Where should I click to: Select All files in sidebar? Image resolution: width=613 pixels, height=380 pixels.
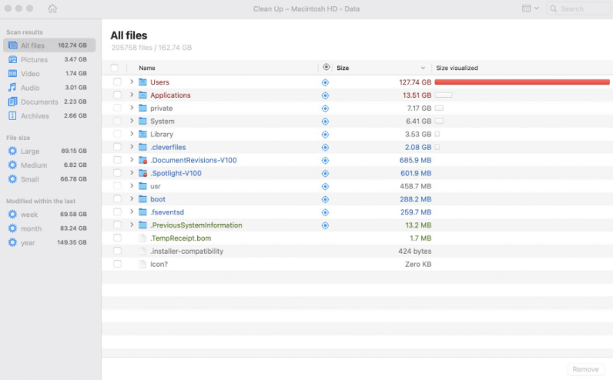tap(32, 45)
